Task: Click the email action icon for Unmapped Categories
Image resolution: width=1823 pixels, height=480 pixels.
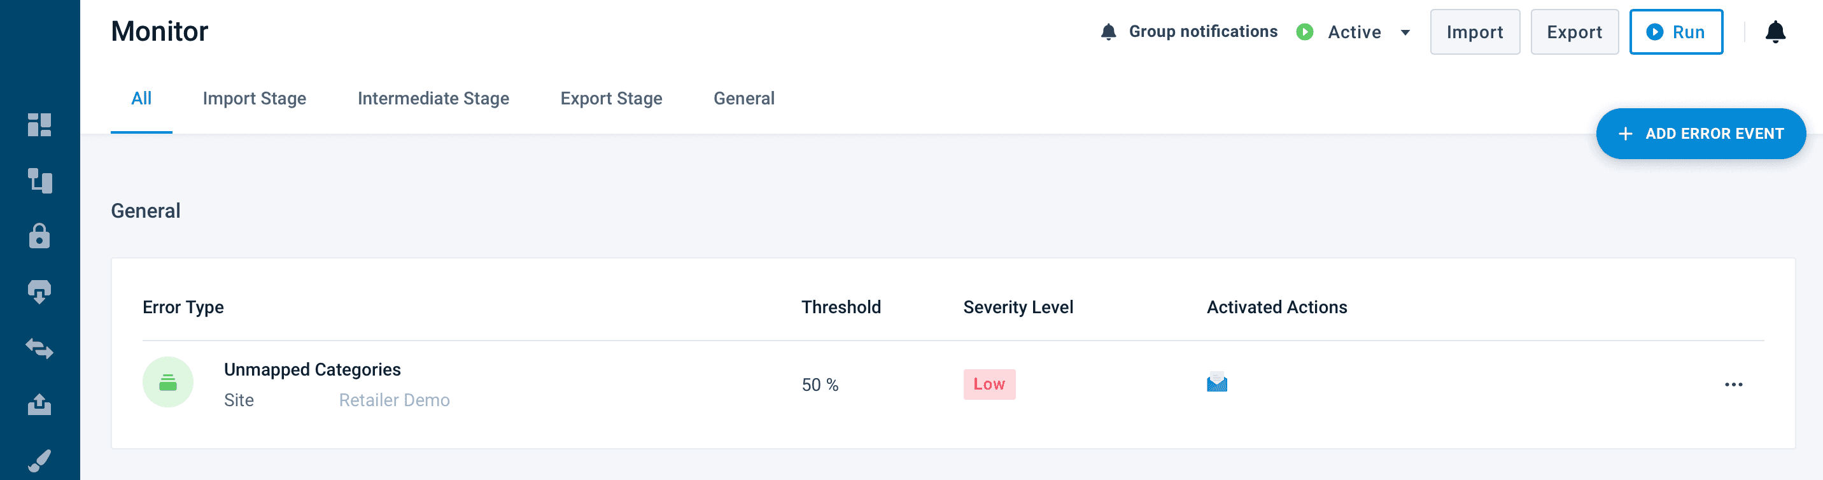Action: [1216, 383]
